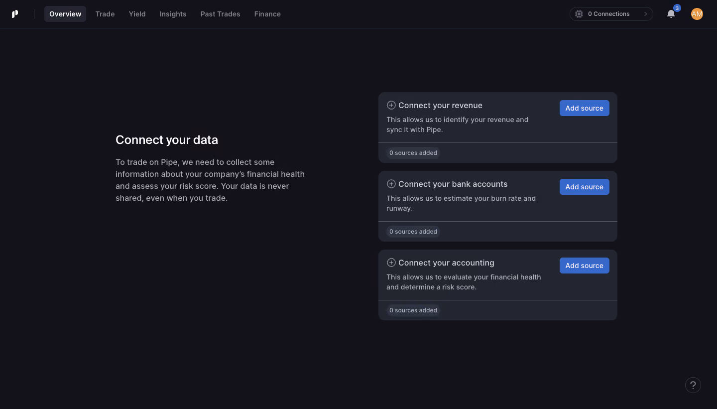
Task: Add source for Connect your bank accounts
Action: (585, 187)
